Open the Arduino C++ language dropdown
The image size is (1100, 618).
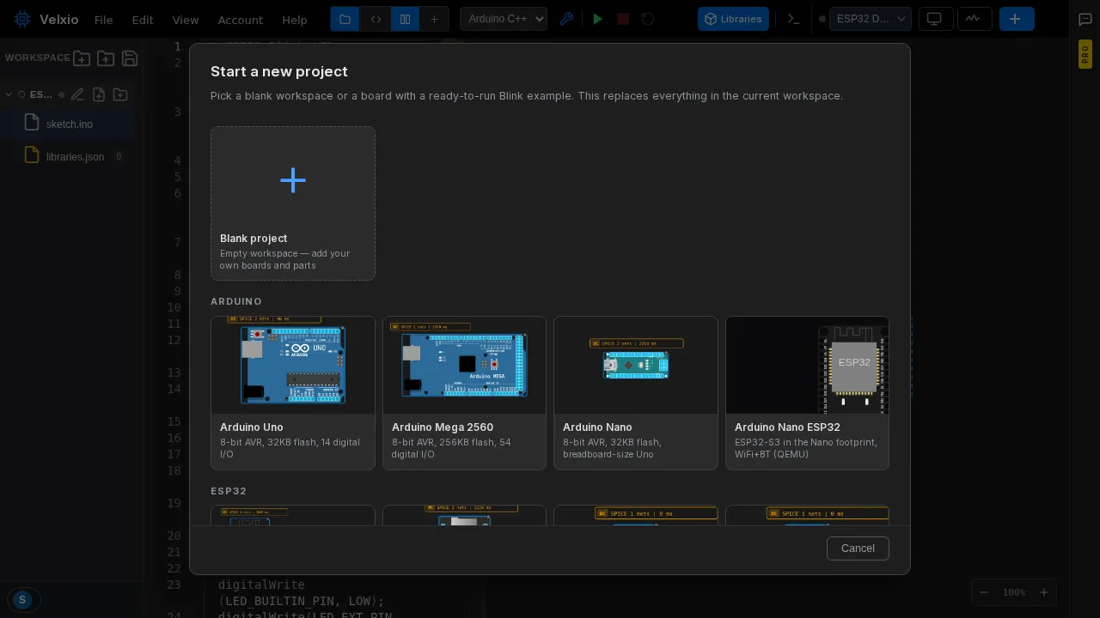(504, 19)
